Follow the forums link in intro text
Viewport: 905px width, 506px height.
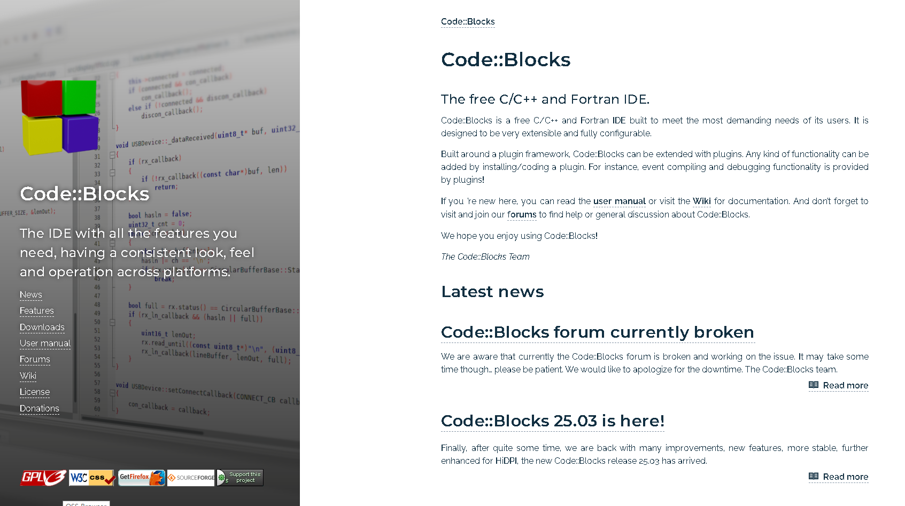[x=522, y=215]
